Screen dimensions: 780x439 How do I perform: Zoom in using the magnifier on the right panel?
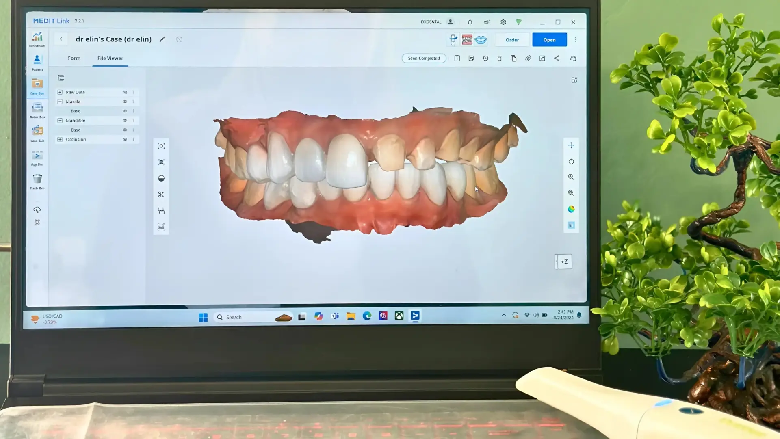[571, 177]
